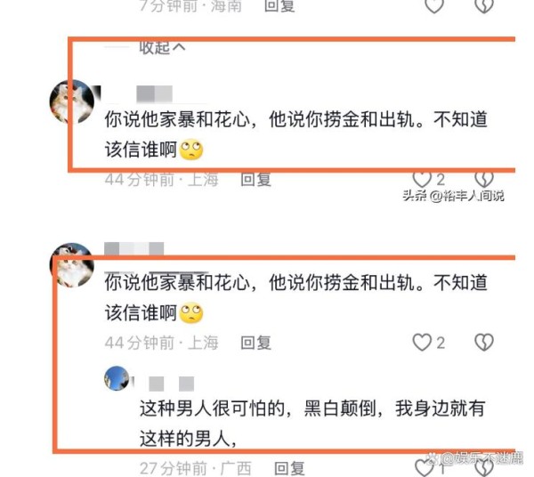The height and width of the screenshot is (477, 534).
Task: Like the 27分钟前 广西 reply
Action: [424, 468]
